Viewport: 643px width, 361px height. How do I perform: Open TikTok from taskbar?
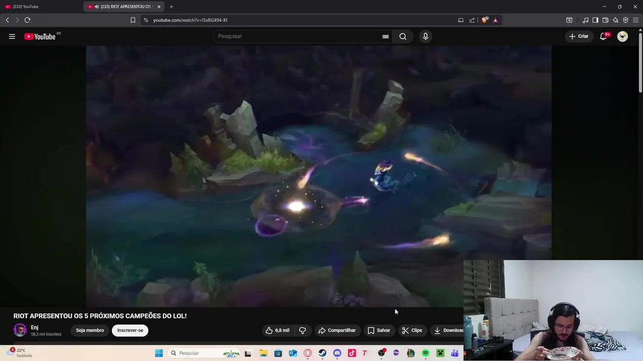tap(352, 353)
